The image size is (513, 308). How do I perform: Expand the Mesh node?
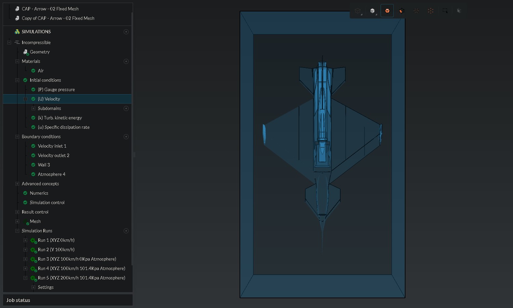tap(17, 221)
